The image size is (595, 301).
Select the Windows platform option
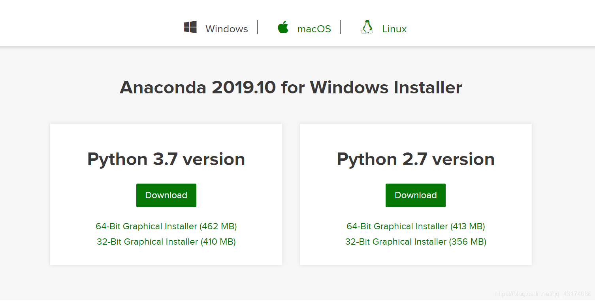226,28
